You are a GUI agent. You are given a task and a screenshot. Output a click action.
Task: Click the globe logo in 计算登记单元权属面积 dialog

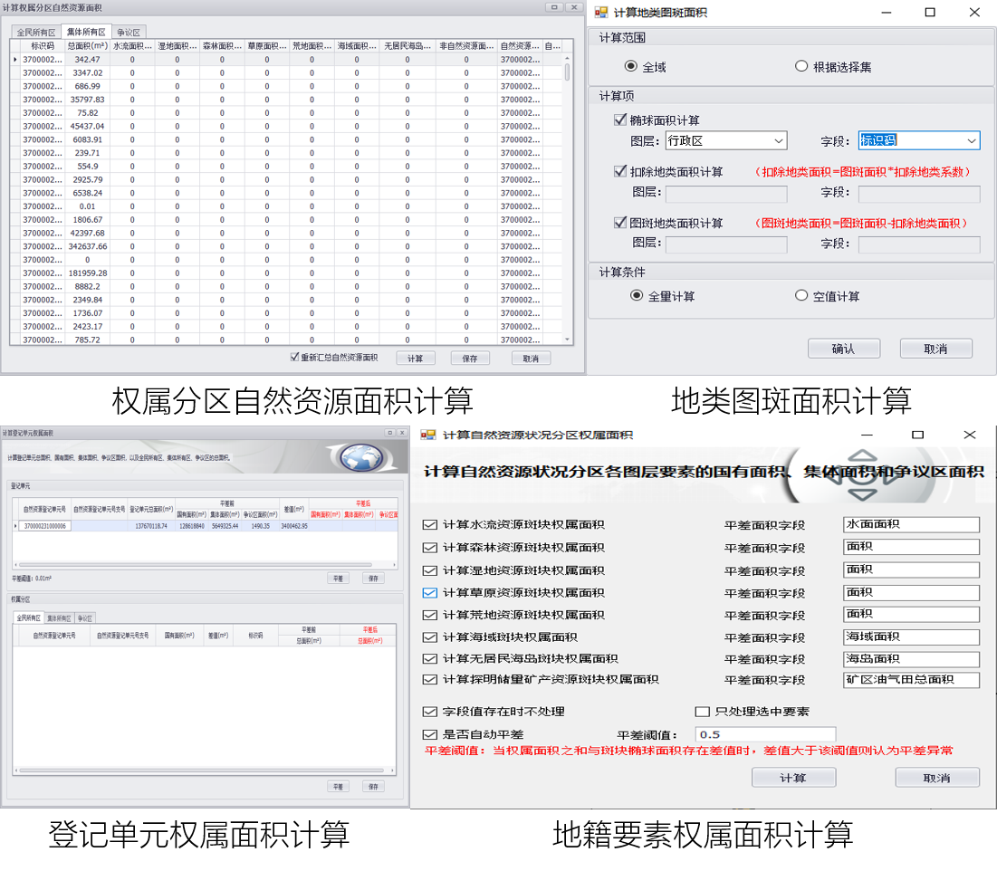(x=360, y=457)
